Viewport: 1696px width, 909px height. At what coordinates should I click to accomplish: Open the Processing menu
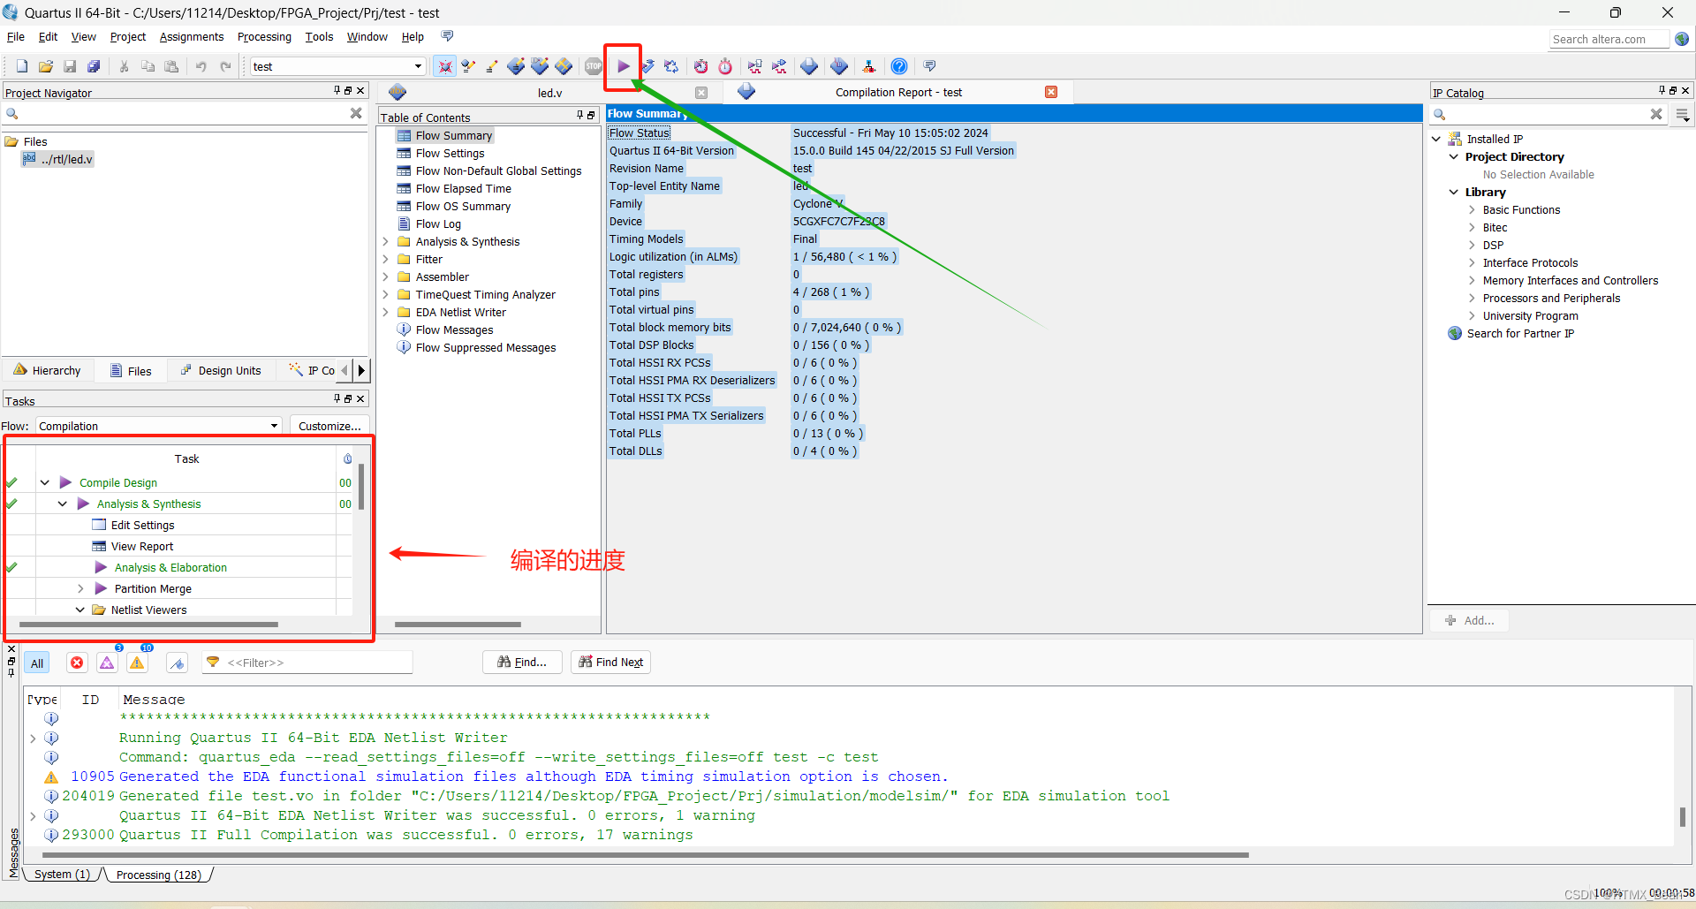pyautogui.click(x=264, y=36)
